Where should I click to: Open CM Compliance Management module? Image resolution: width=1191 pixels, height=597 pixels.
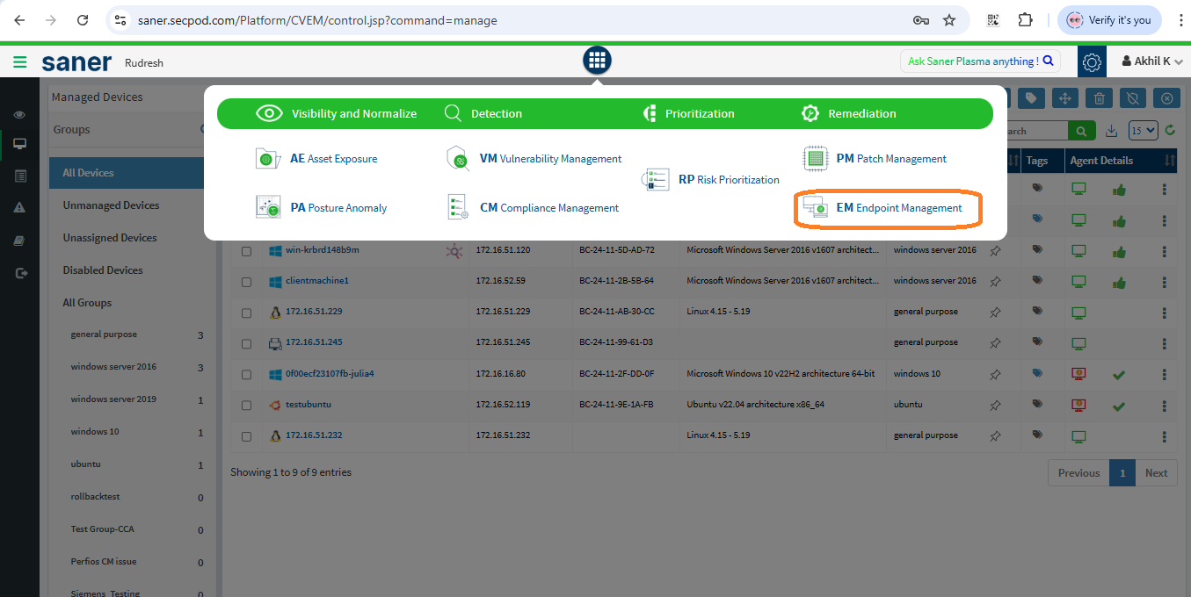[533, 208]
